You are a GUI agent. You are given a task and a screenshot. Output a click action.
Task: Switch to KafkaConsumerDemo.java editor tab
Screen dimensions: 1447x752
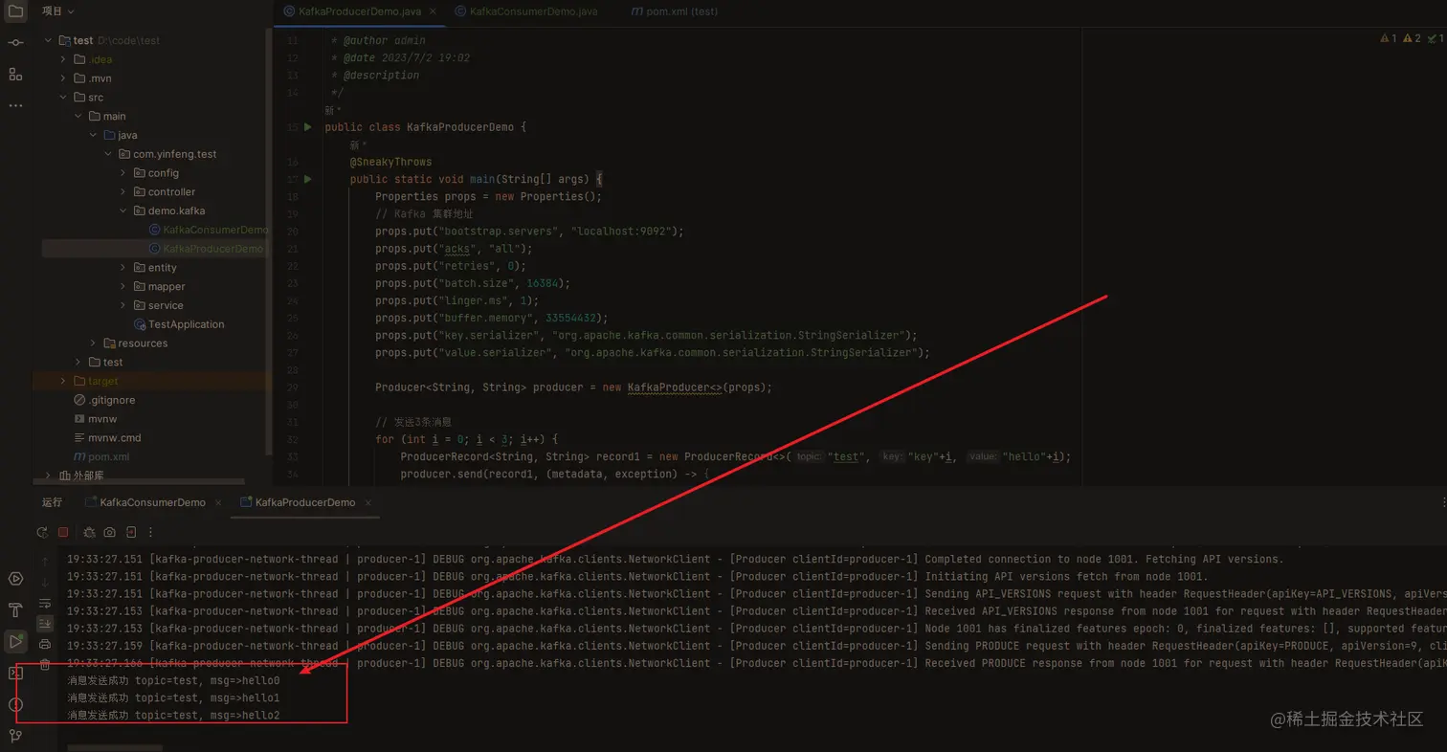point(527,11)
